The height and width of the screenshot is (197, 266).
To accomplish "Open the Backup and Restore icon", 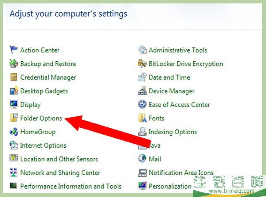I will [14, 63].
